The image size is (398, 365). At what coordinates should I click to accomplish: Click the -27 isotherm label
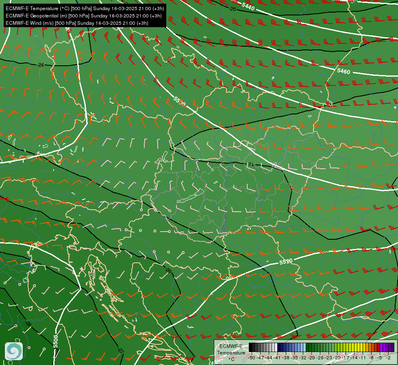tap(121, 350)
